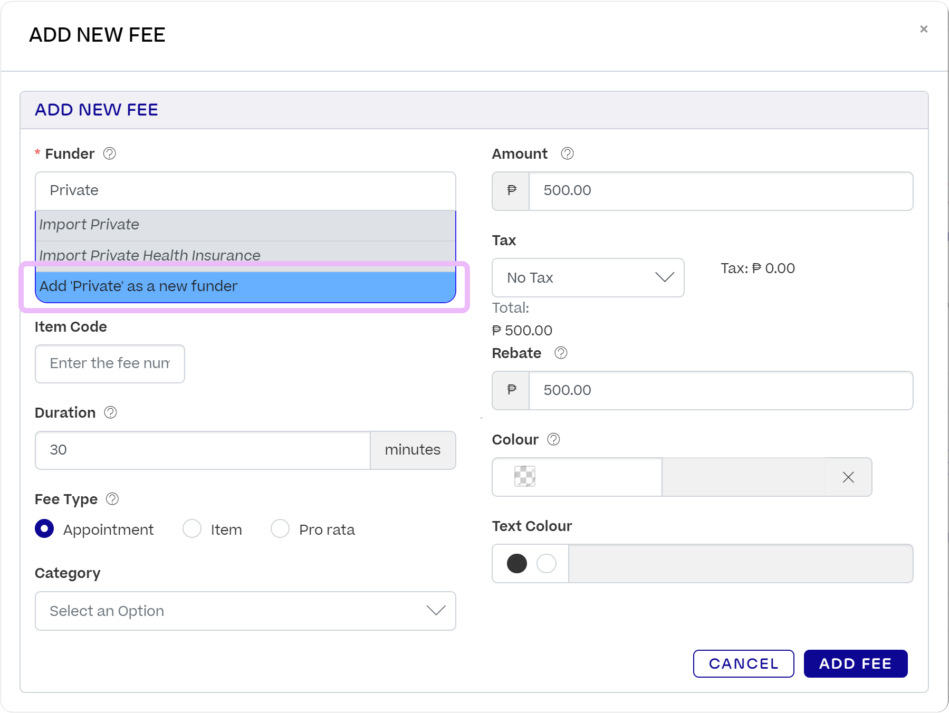Choose the white text colour swatch
The height and width of the screenshot is (713, 949).
tap(547, 563)
